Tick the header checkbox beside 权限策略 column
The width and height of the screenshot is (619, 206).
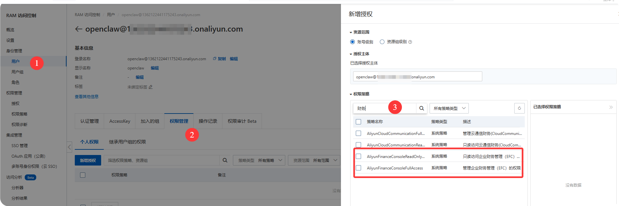(x=83, y=175)
